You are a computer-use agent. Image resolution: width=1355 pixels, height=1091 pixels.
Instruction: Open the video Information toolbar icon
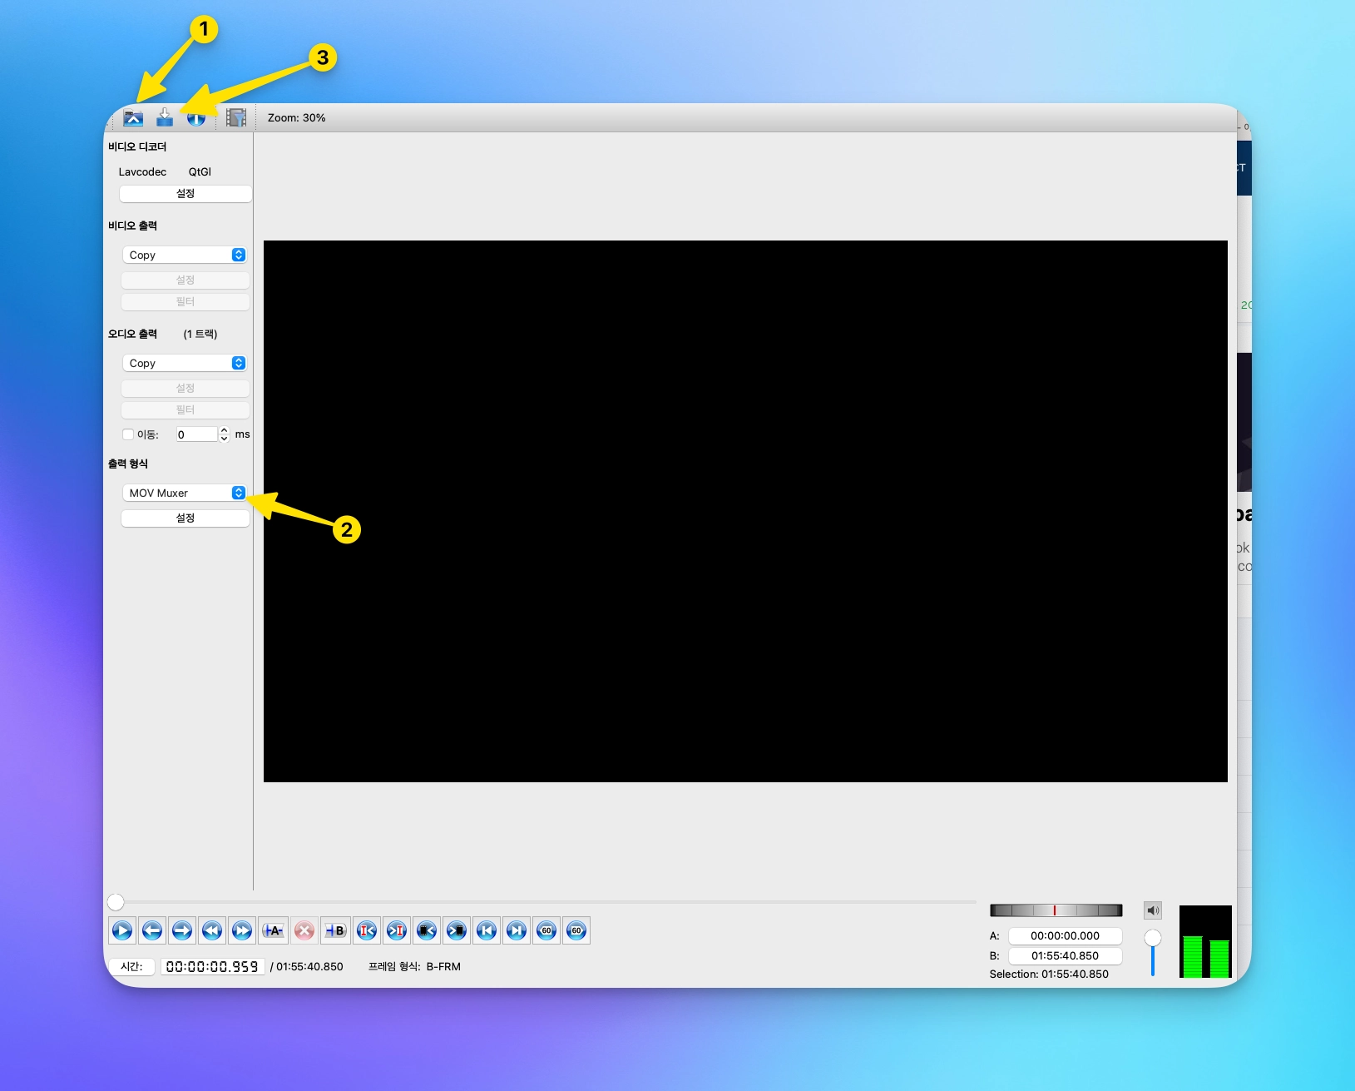[x=196, y=118]
